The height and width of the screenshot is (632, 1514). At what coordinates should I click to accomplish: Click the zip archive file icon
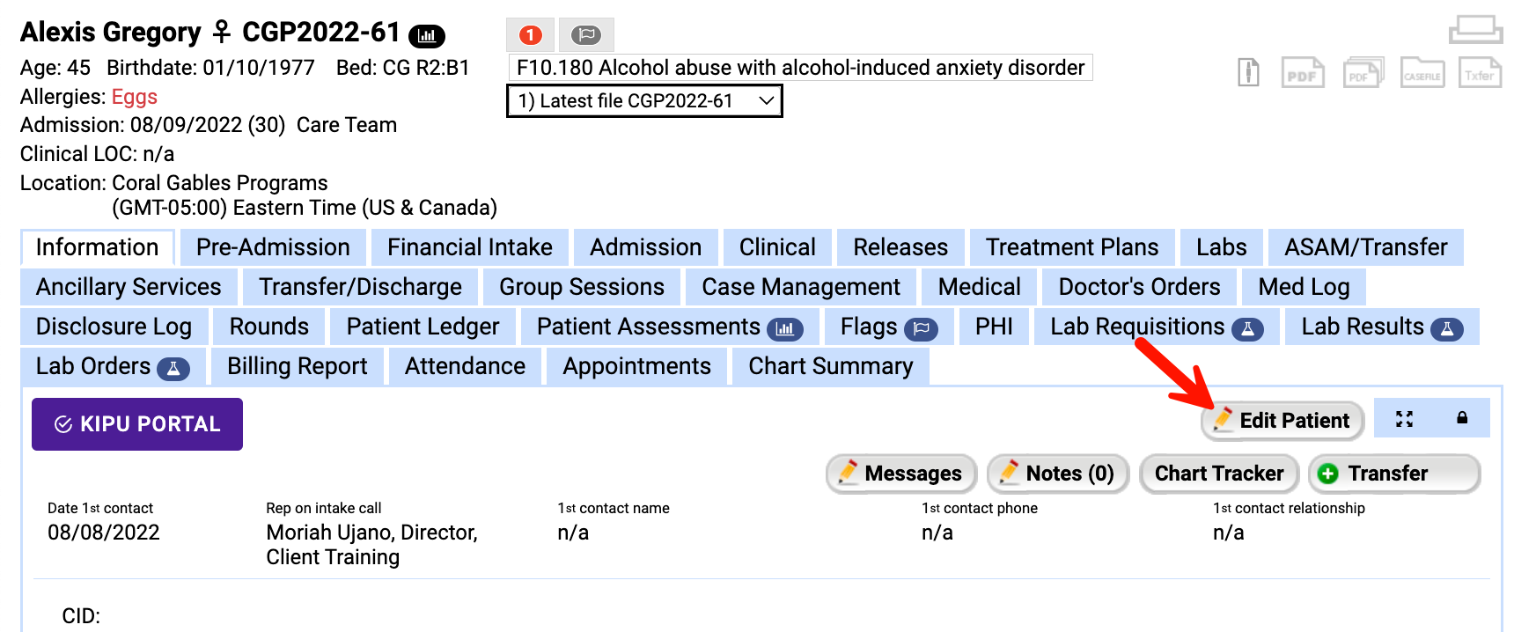pyautogui.click(x=1248, y=72)
